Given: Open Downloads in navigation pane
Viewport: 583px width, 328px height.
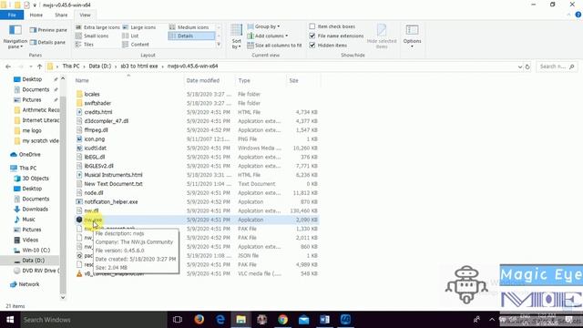Looking at the screenshot, I should pos(35,209).
